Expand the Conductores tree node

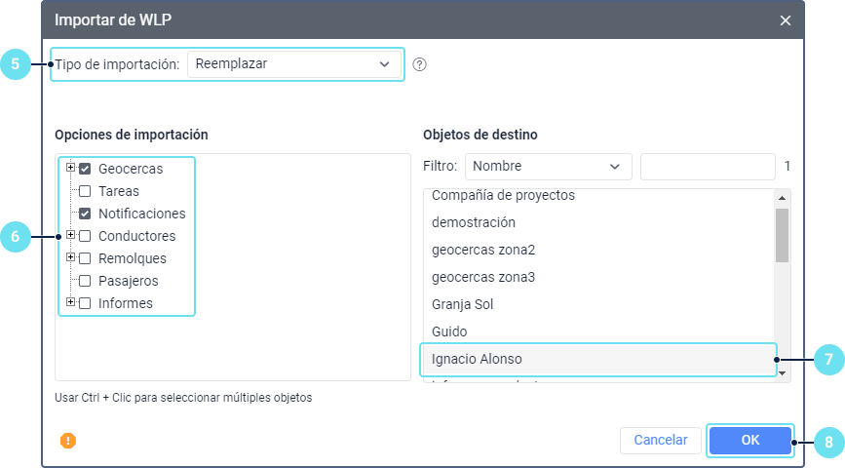click(70, 235)
